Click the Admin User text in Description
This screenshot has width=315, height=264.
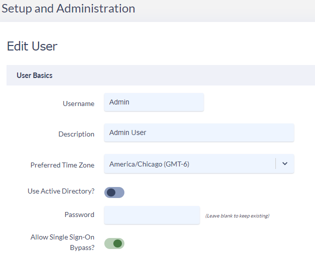[128, 132]
